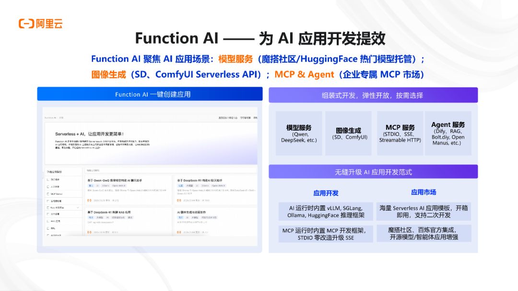Screen dimensions: 518x291
Task: Click the 应用开发 column heading
Action: coord(326,193)
